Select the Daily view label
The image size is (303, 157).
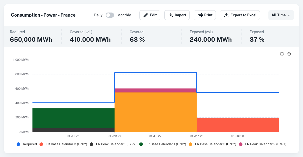point(98,15)
